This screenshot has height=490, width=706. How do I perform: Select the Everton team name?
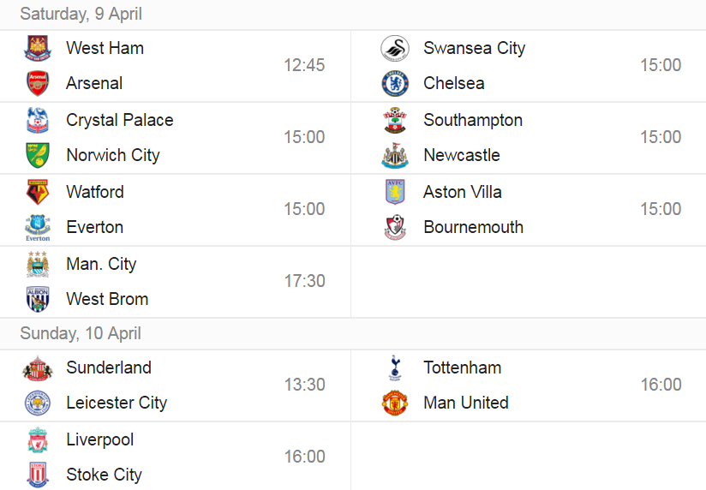(94, 227)
